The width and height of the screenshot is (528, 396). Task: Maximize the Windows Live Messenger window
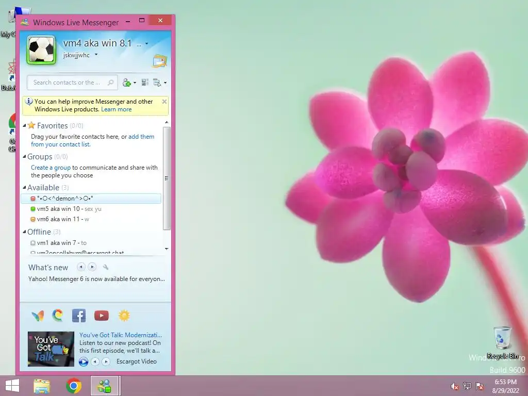click(x=142, y=21)
